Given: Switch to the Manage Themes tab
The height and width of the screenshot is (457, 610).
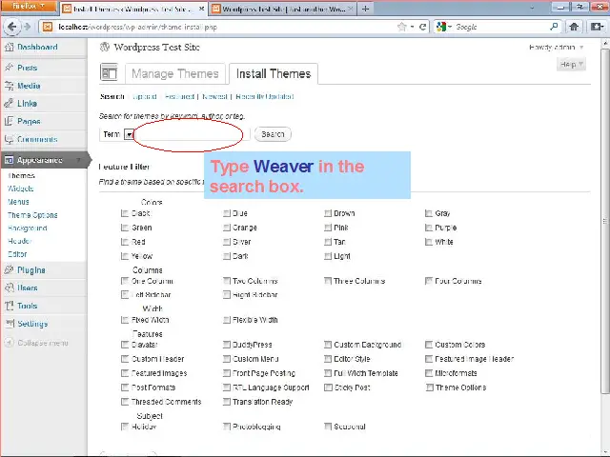Looking at the screenshot, I should [174, 73].
